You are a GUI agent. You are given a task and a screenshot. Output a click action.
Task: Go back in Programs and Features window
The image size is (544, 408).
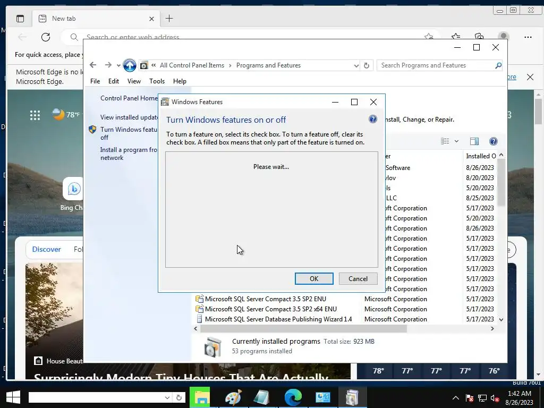[x=92, y=65]
